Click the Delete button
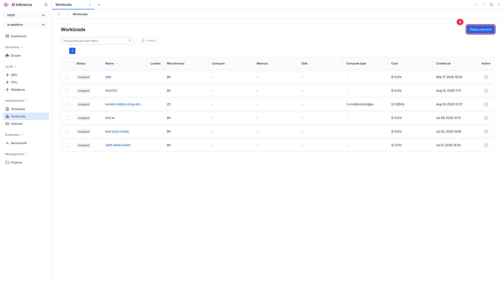Image resolution: width=503 pixels, height=283 pixels. (x=148, y=41)
